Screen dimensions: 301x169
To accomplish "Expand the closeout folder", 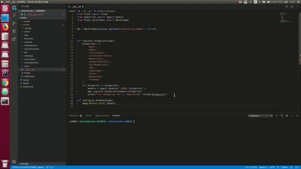I will click(28, 42).
